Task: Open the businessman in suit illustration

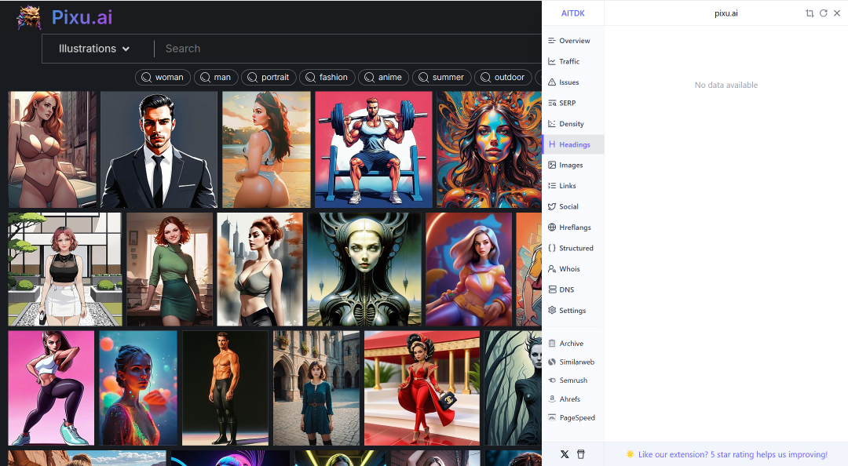Action: click(x=159, y=150)
